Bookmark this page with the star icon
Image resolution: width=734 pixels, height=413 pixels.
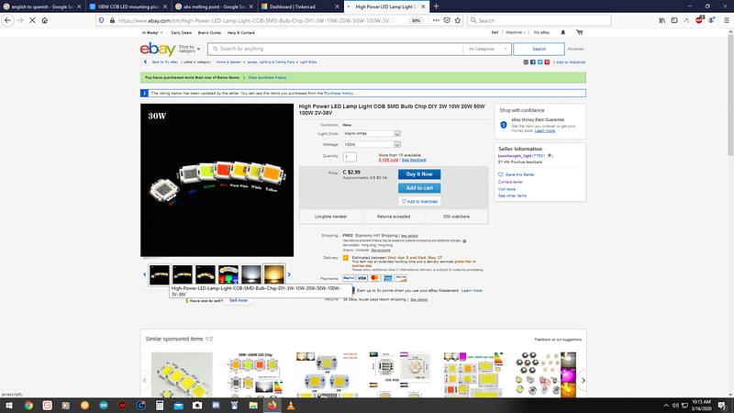pyautogui.click(x=458, y=20)
